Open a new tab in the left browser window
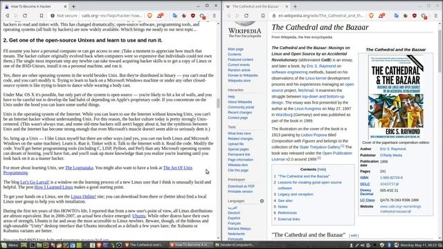Screen dimensions: 443x249 pyautogui.click(x=73, y=6)
